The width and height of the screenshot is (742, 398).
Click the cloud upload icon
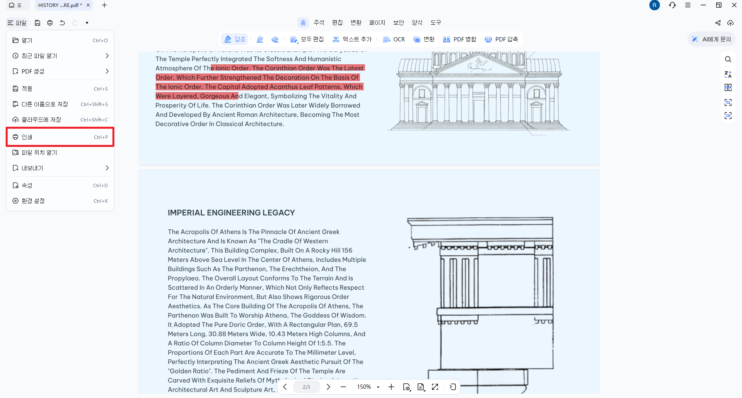coord(730,23)
